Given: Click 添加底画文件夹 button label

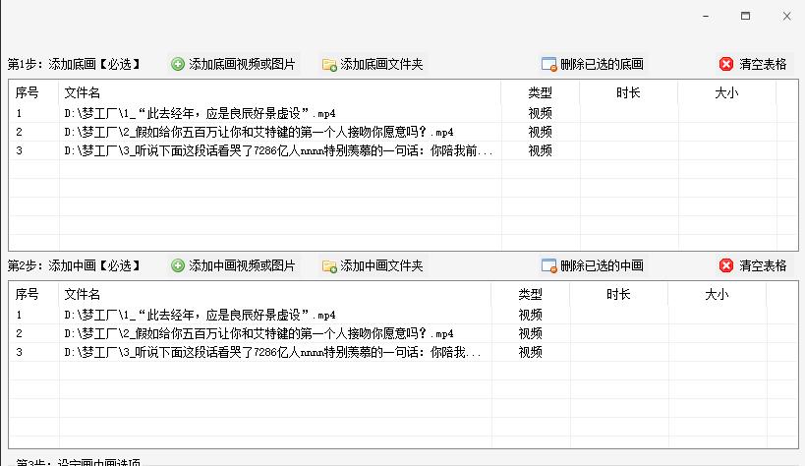Looking at the screenshot, I should [381, 64].
